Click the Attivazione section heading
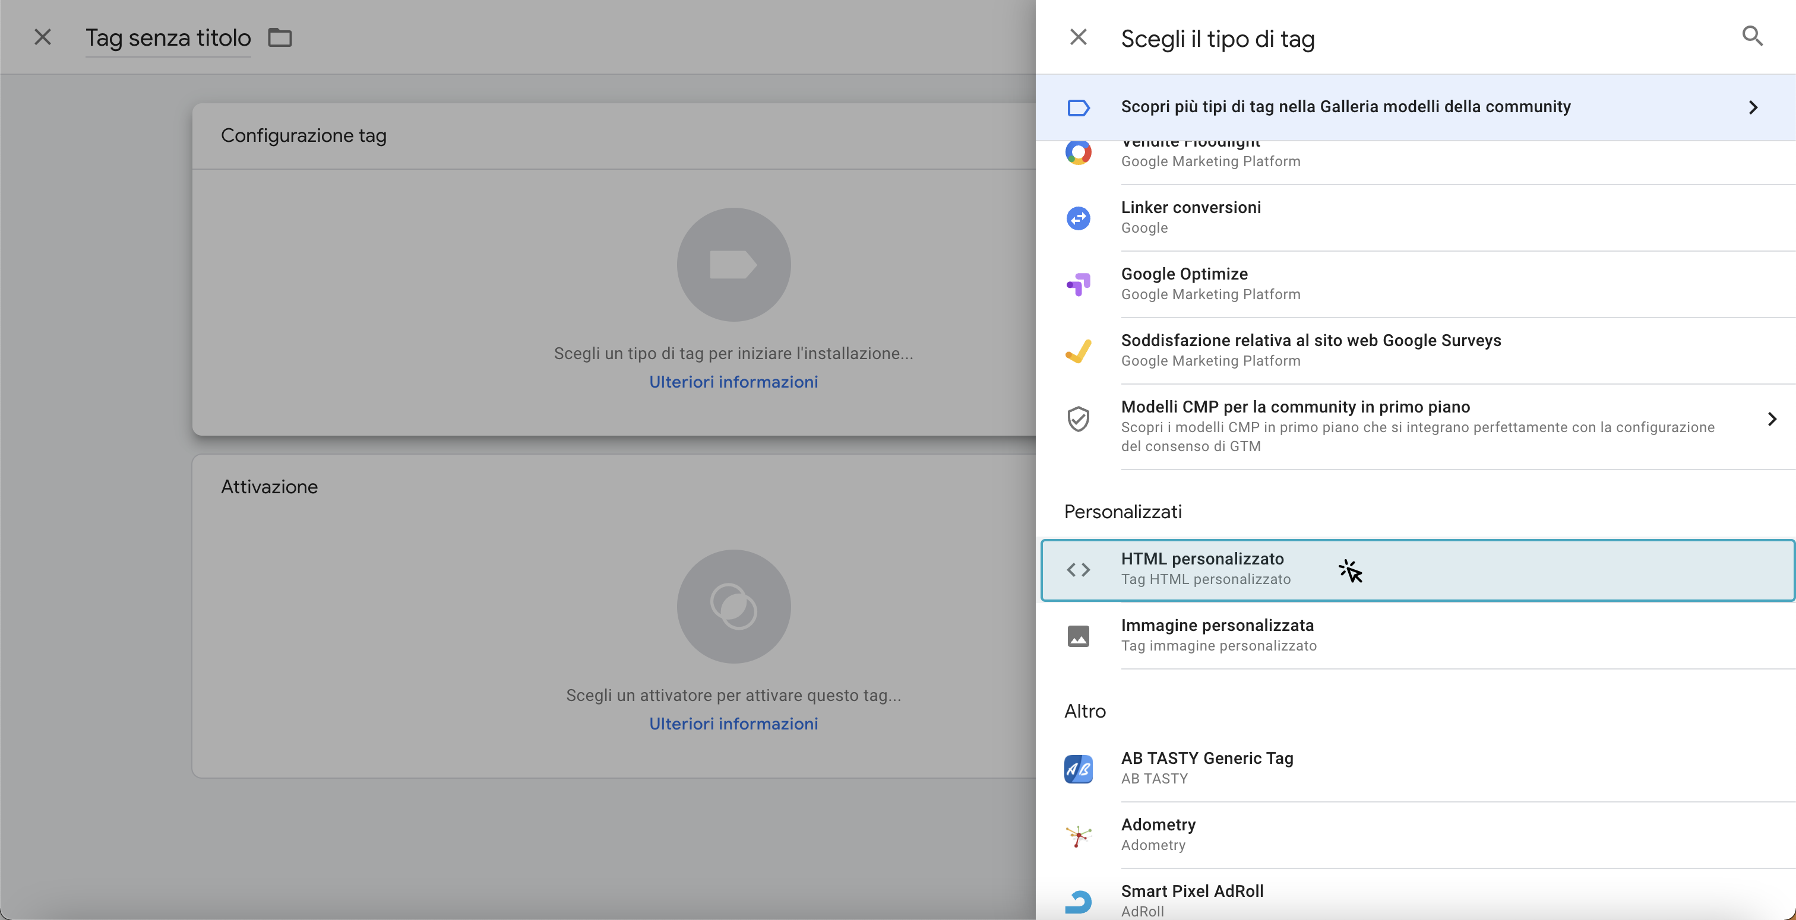Viewport: 1796px width, 920px height. point(269,487)
